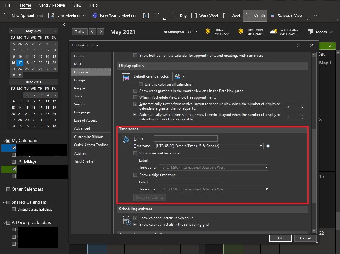340x254 pixels.
Task: Uncheck Show calendar details in ScreenTip
Action: pos(136,218)
